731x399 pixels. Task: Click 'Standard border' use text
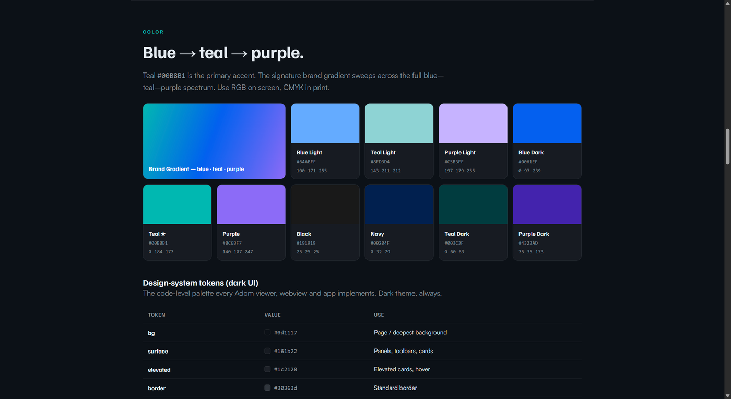click(x=395, y=388)
